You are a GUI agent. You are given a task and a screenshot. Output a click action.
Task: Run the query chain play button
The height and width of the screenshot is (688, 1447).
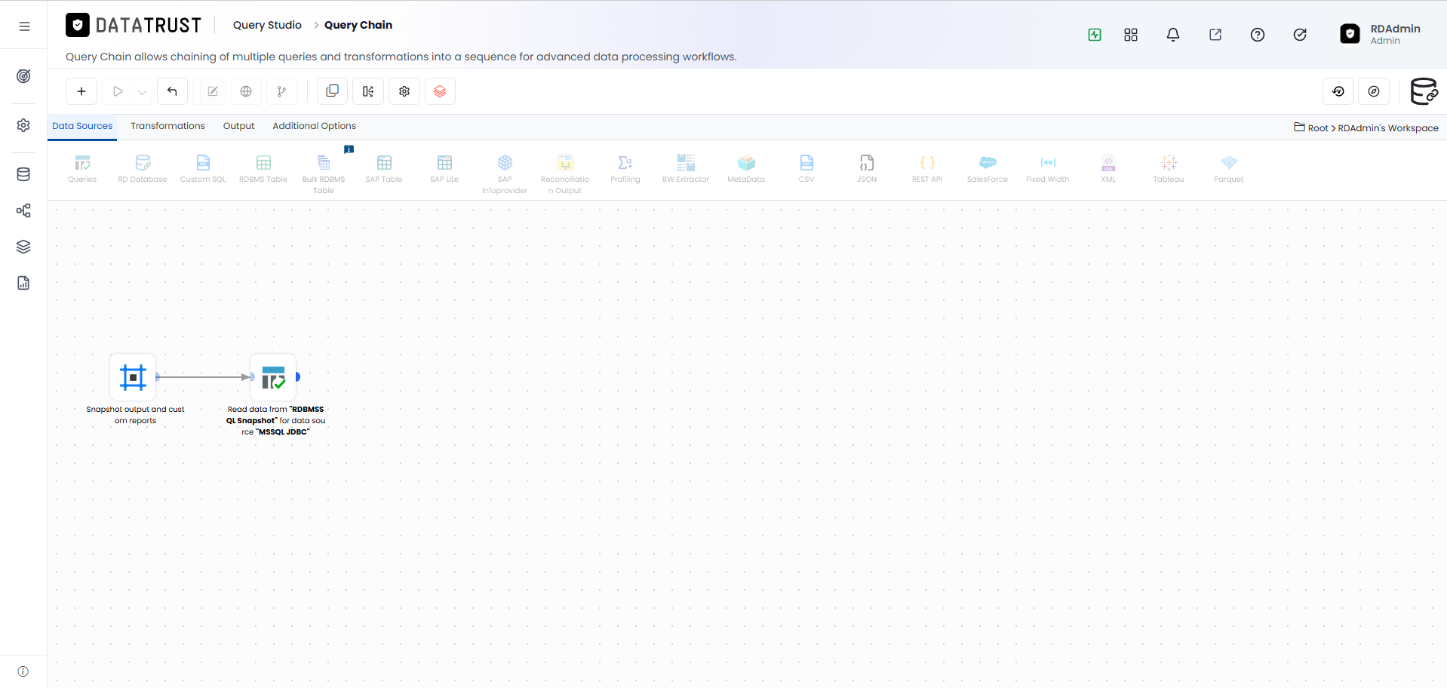118,91
